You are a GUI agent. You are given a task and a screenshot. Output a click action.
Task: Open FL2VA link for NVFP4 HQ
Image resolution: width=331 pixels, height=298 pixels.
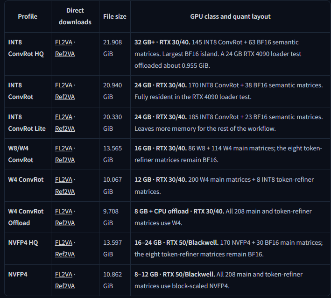click(x=63, y=242)
